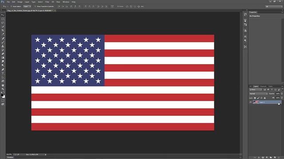
Task: Switch to the Paths tab
Action: tap(271, 87)
